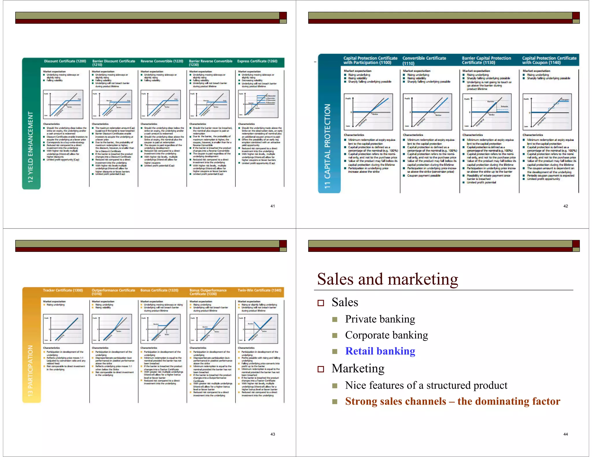Open the Bonus Certificate payoff diagram
Viewport: 592px width, 457px height.
point(161,329)
